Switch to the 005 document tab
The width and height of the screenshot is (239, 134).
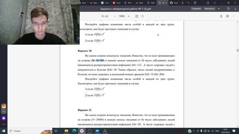[128, 3]
